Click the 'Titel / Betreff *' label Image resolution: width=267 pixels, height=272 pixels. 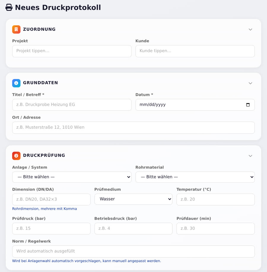pyautogui.click(x=28, y=95)
